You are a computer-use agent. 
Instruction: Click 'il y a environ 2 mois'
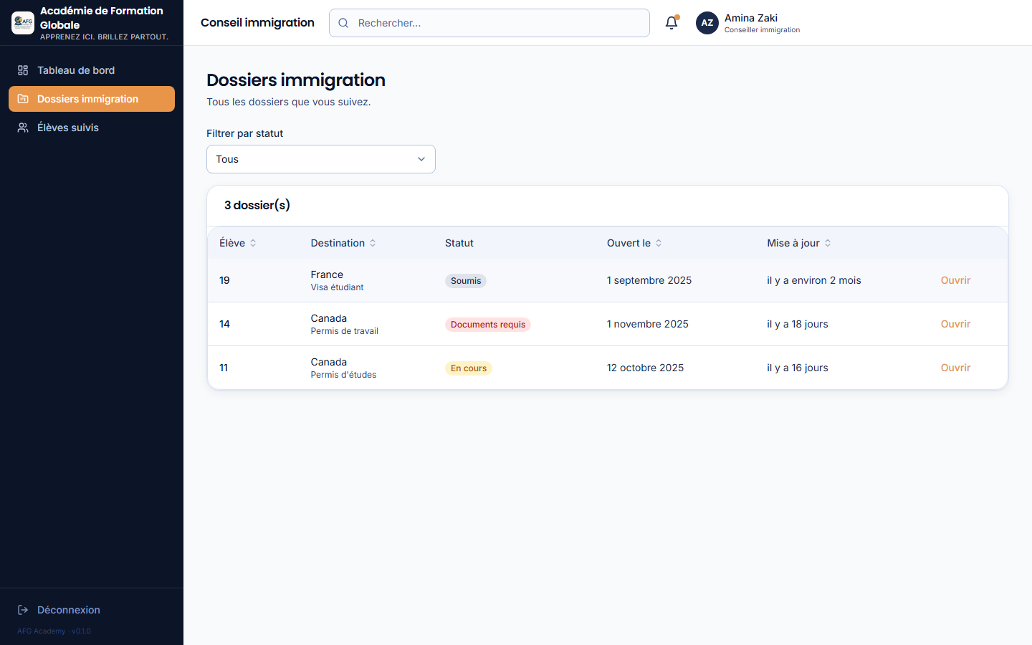pyautogui.click(x=814, y=280)
